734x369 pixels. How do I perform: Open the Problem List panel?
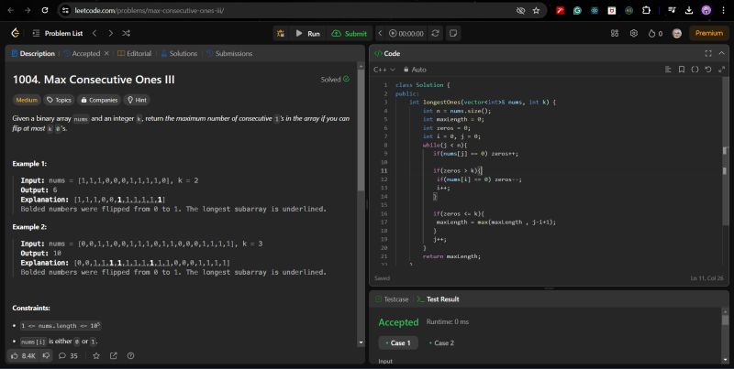click(x=63, y=33)
